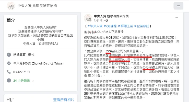The height and width of the screenshot is (102, 189).
Task: Click the 24 小時營業 hours text
Action: (21, 81)
